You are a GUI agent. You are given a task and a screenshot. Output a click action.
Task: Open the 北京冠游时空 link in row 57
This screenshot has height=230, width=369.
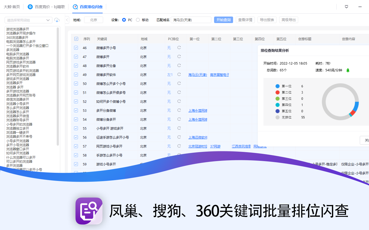tap(198, 146)
